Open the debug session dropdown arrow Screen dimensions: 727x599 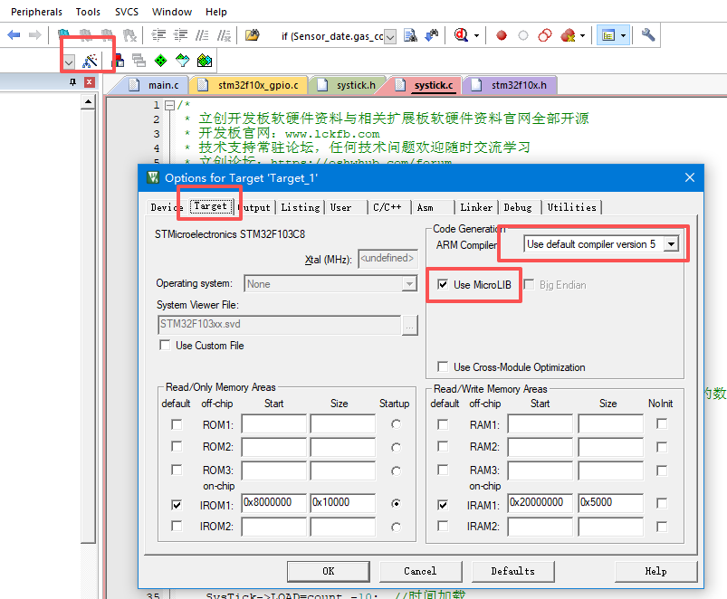(x=476, y=35)
